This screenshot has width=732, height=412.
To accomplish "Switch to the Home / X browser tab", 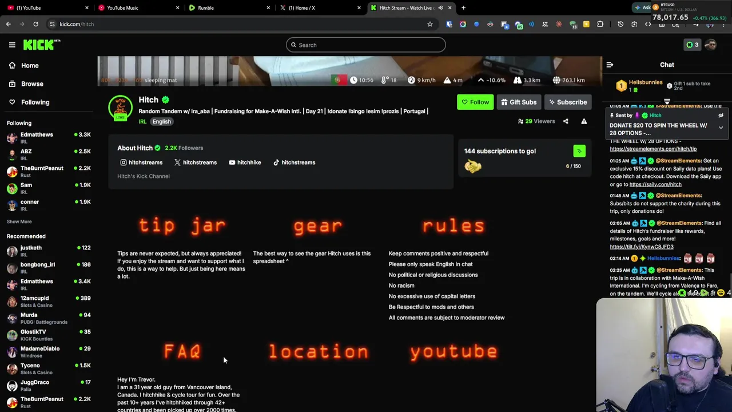I will (x=320, y=8).
